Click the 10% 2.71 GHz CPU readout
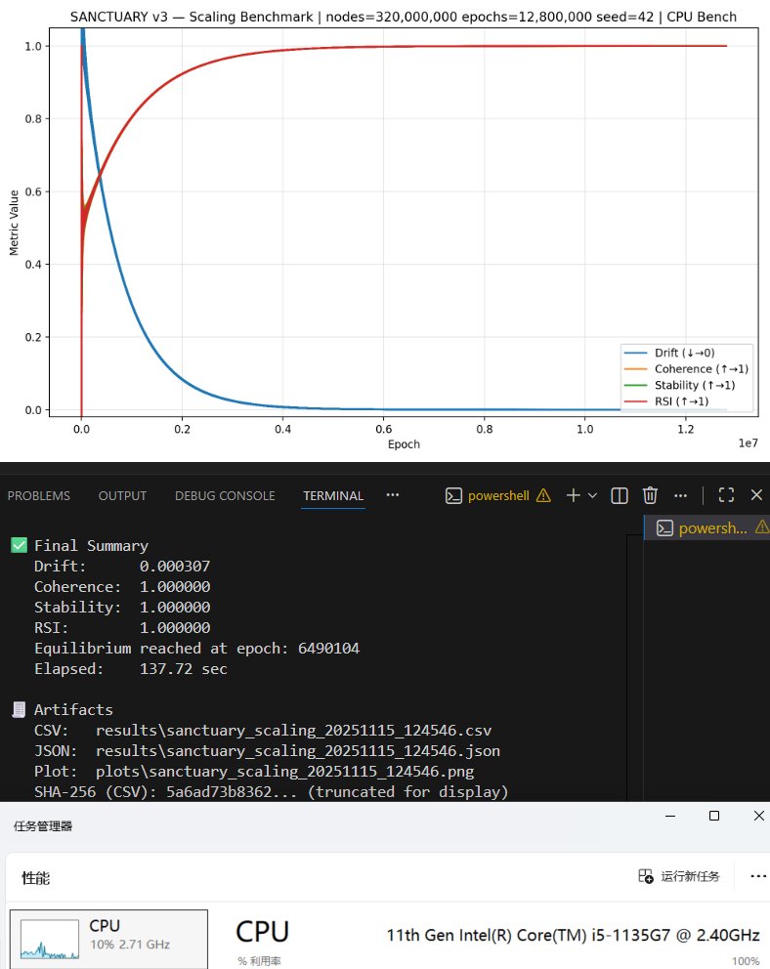Screen dimensions: 770x969 [x=130, y=945]
